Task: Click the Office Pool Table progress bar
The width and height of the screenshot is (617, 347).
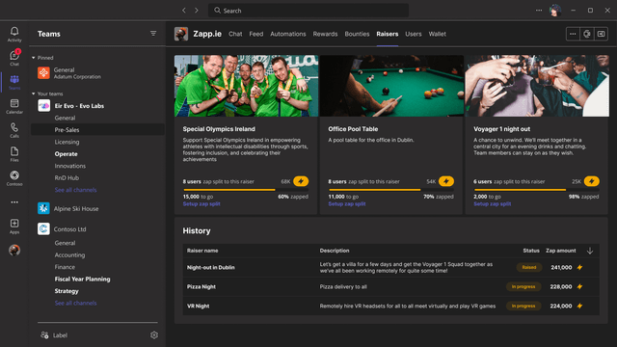Action: pos(391,190)
